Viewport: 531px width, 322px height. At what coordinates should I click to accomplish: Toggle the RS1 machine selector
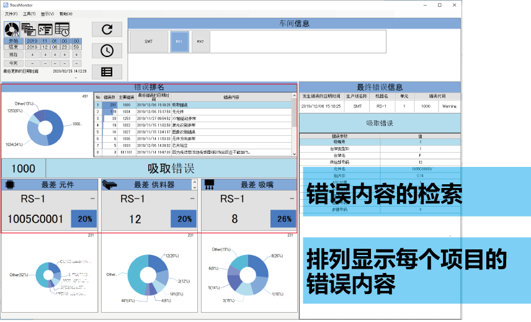[179, 42]
